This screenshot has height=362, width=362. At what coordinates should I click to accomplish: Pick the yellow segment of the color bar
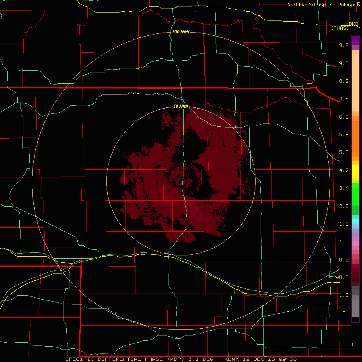355,172
